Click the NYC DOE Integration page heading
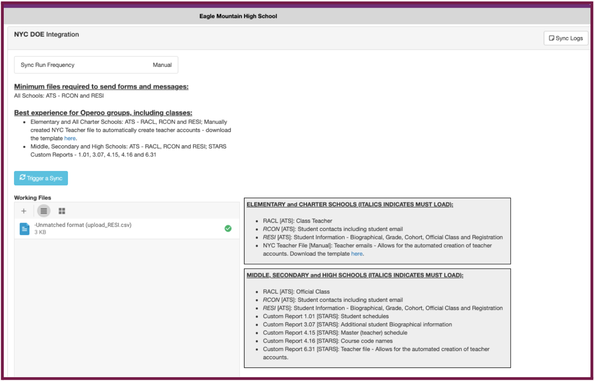Screen dimensions: 595x381 tap(47, 35)
